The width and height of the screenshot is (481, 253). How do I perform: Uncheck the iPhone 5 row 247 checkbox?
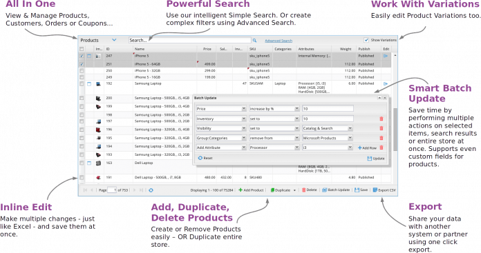pyautogui.click(x=82, y=56)
